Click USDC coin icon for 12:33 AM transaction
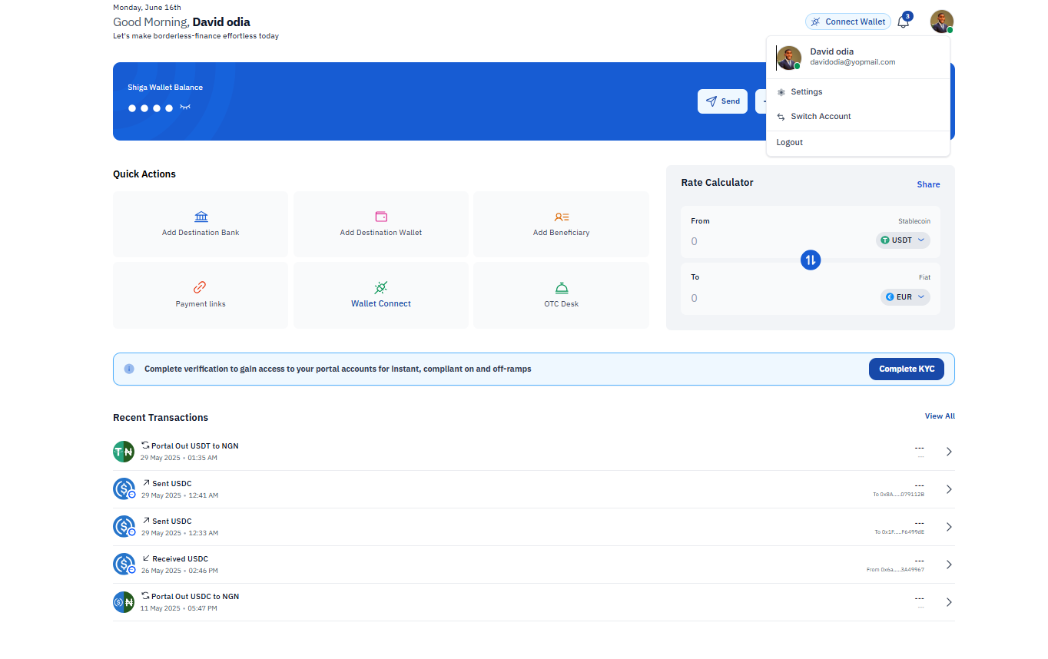1048x659 pixels. [124, 526]
